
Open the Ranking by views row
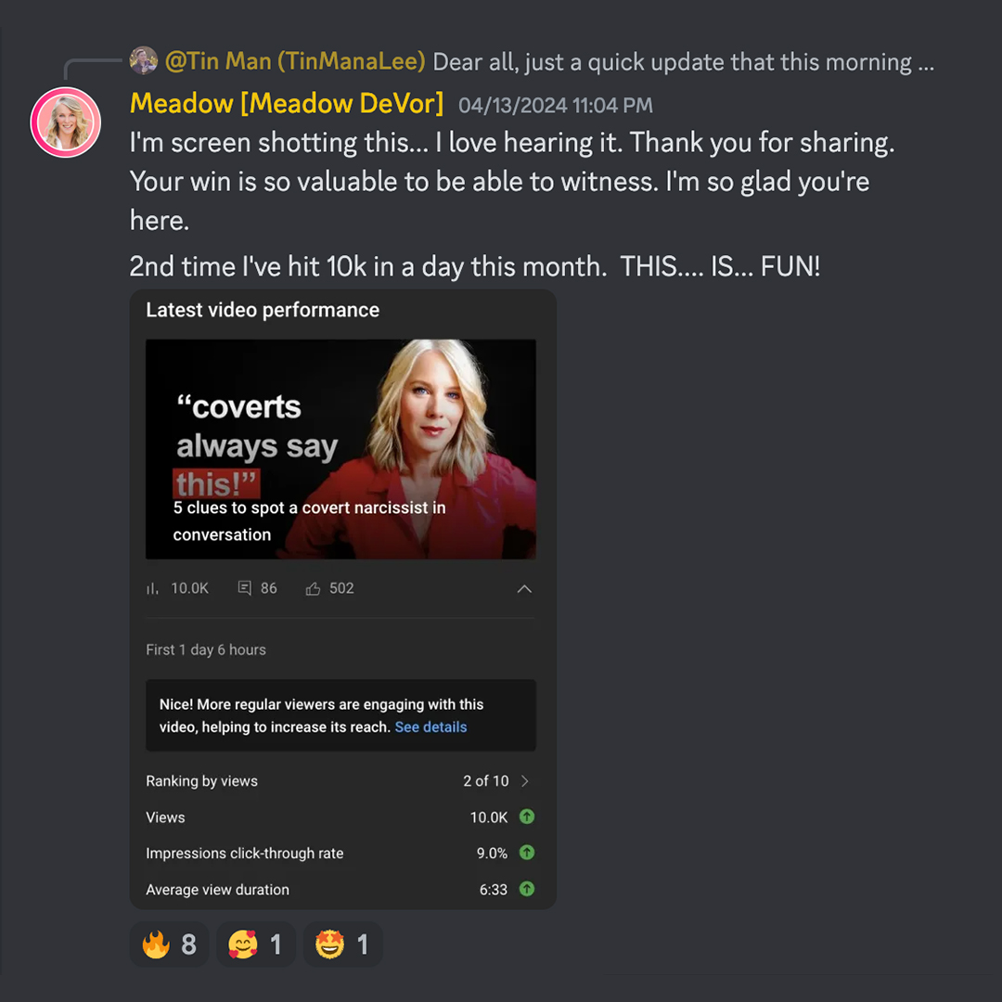point(340,781)
